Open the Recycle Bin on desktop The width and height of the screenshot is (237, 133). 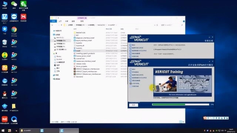[x=5, y=43]
